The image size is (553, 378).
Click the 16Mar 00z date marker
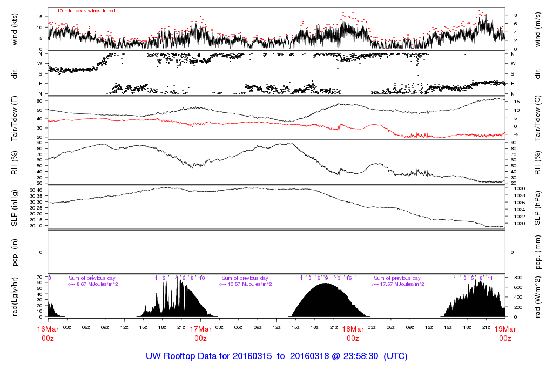coord(48,333)
